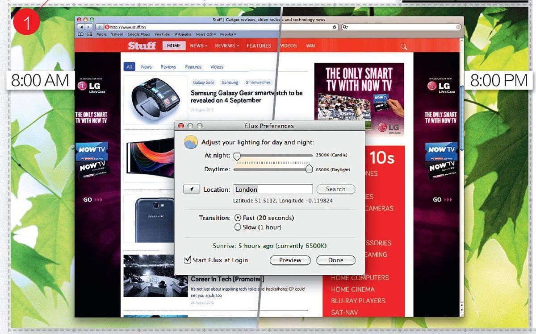The image size is (536, 334).
Task: Open the YouTube bookmark
Action: pos(162,34)
